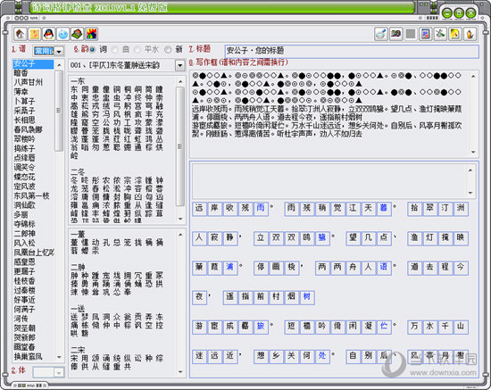Select the 新 rhyme radio button
The height and width of the screenshot is (390, 491).
click(x=168, y=49)
